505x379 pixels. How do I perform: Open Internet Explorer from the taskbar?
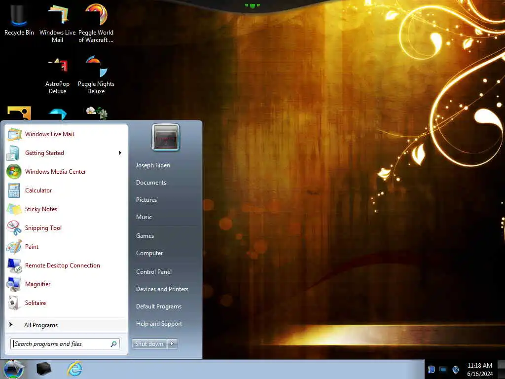(74, 369)
